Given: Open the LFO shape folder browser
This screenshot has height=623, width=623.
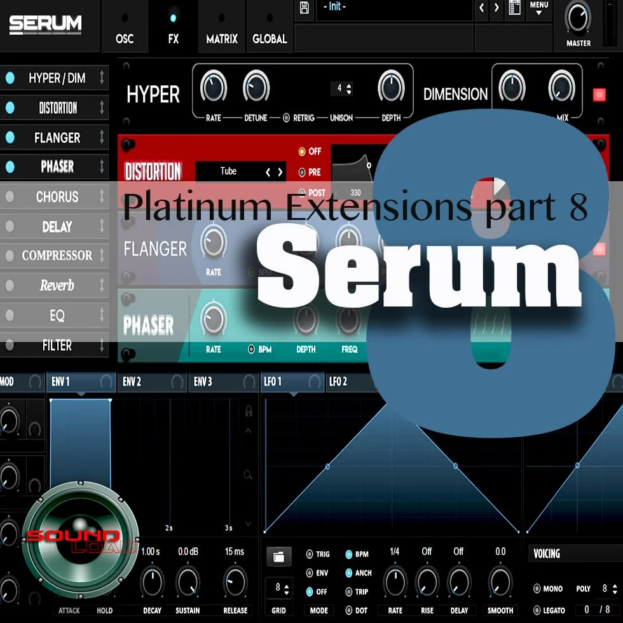Looking at the screenshot, I should pyautogui.click(x=278, y=557).
